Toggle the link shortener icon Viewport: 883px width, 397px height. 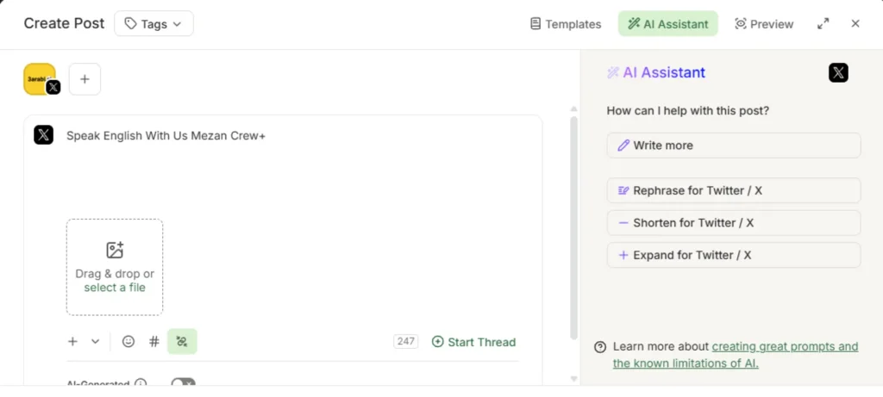pos(182,341)
